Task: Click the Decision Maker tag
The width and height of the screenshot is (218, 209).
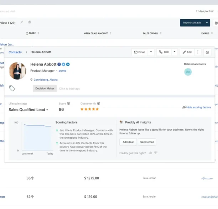Action: click(x=45, y=89)
